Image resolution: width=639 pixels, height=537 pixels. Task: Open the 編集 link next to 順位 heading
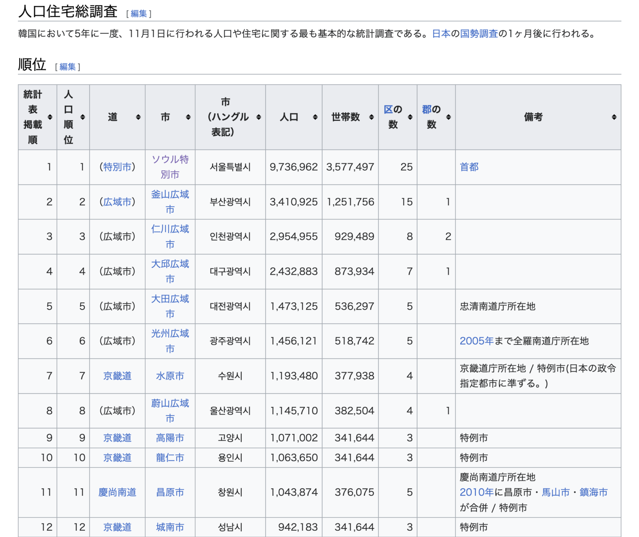pos(67,66)
